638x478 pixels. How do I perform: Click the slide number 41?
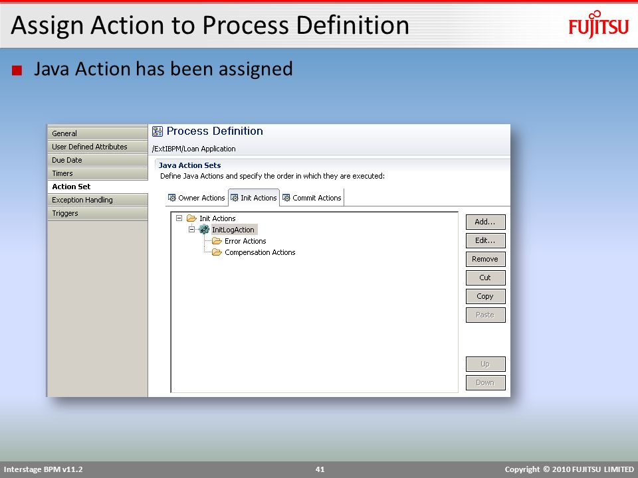pyautogui.click(x=320, y=469)
